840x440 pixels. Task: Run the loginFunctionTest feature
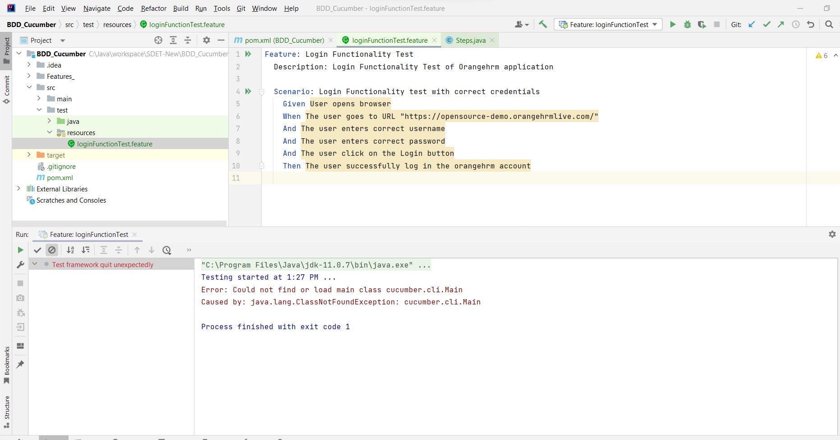coord(673,24)
